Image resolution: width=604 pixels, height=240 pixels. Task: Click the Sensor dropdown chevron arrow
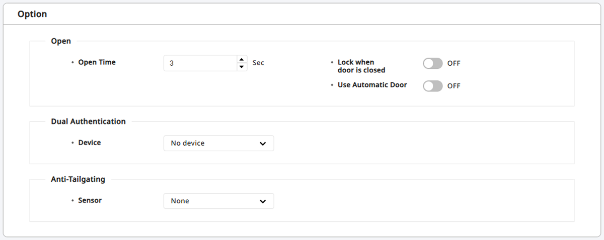pyautogui.click(x=263, y=201)
